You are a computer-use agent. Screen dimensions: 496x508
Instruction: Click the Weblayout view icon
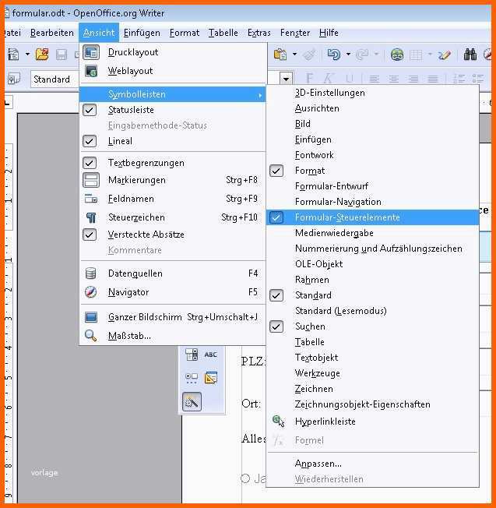(x=91, y=71)
